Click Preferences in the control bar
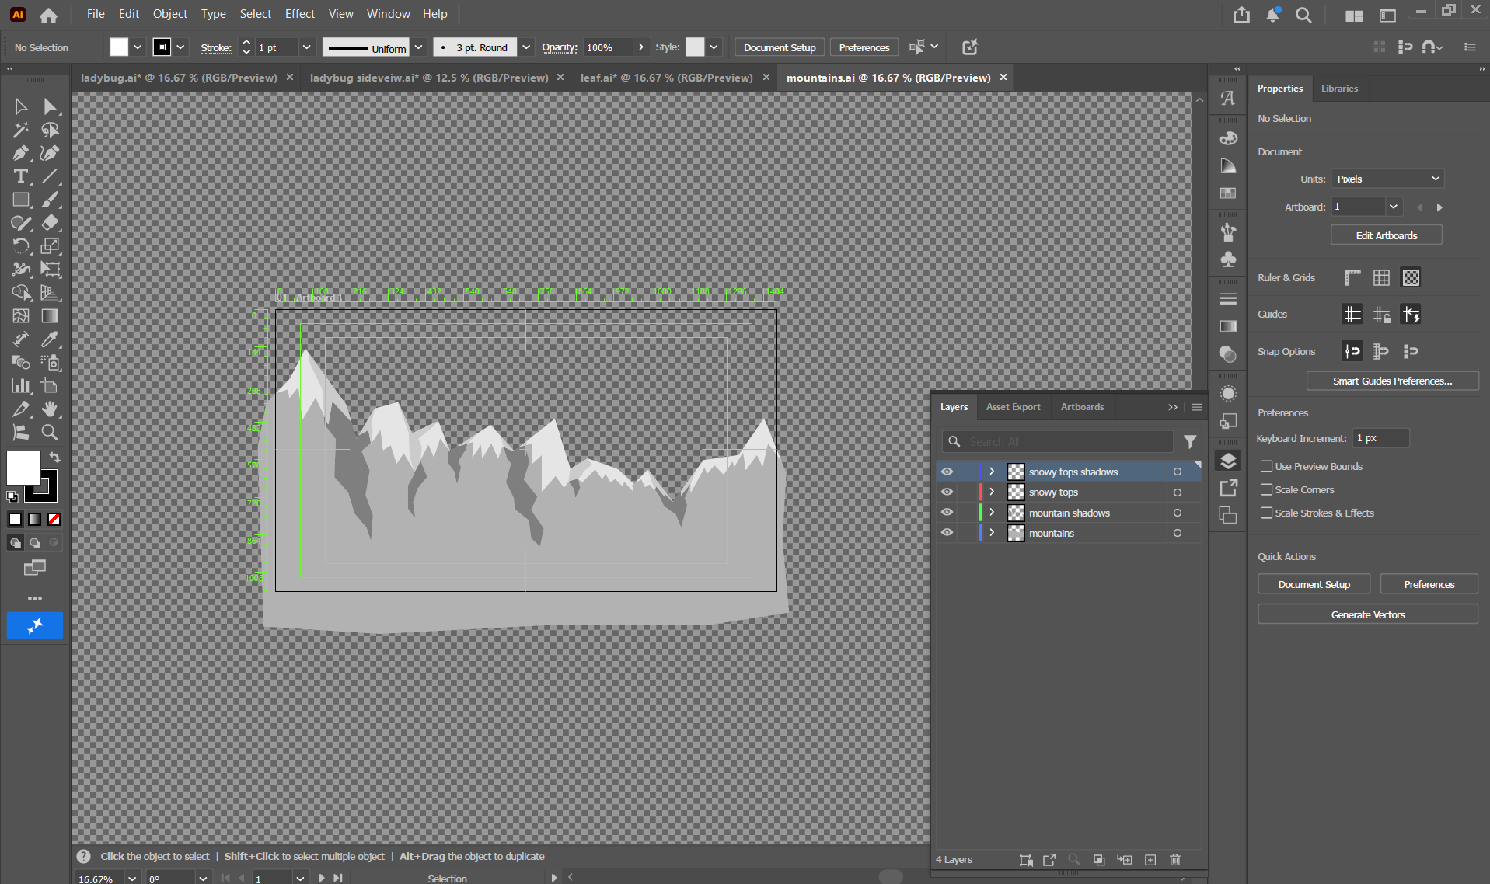Viewport: 1490px width, 884px height. [x=864, y=47]
